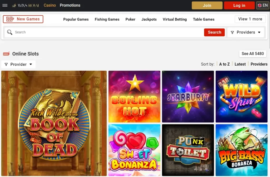270x177 pixels.
Task: Sort games by Providers
Action: point(259,64)
